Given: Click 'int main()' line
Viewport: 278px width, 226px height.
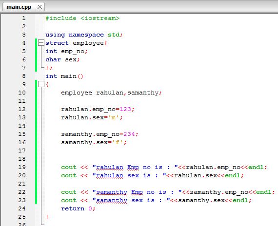Looking at the screenshot, I should pos(64,76).
